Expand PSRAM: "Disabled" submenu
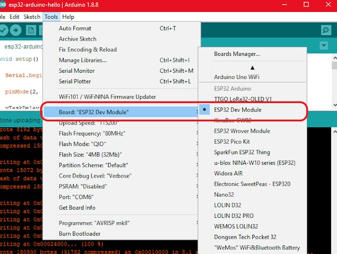 click(x=121, y=186)
